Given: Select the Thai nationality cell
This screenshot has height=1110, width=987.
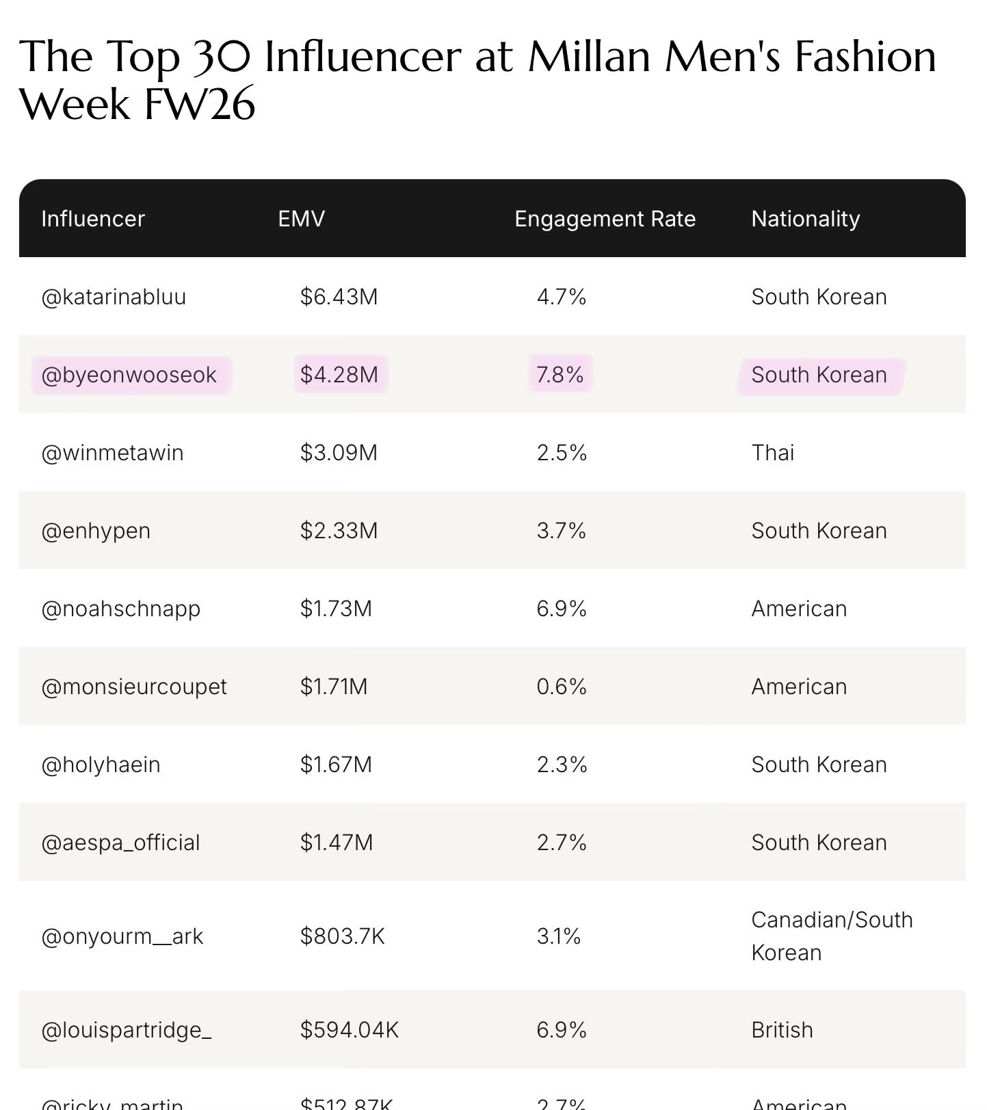Looking at the screenshot, I should pos(773,453).
